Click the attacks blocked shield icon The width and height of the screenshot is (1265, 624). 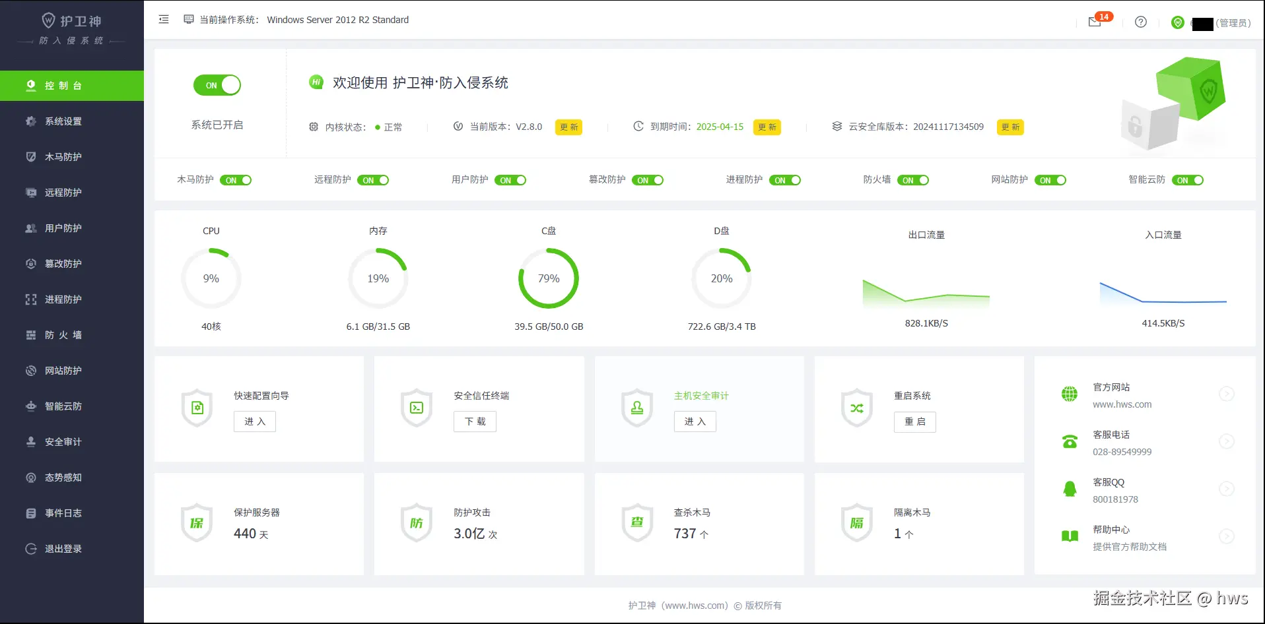click(x=417, y=523)
